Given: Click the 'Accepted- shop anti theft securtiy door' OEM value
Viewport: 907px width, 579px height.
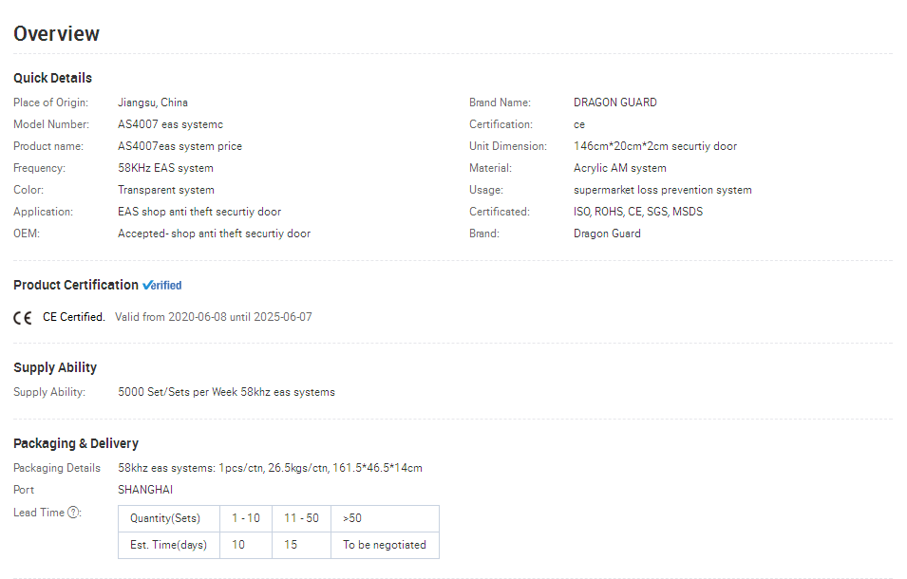Looking at the screenshot, I should [214, 233].
